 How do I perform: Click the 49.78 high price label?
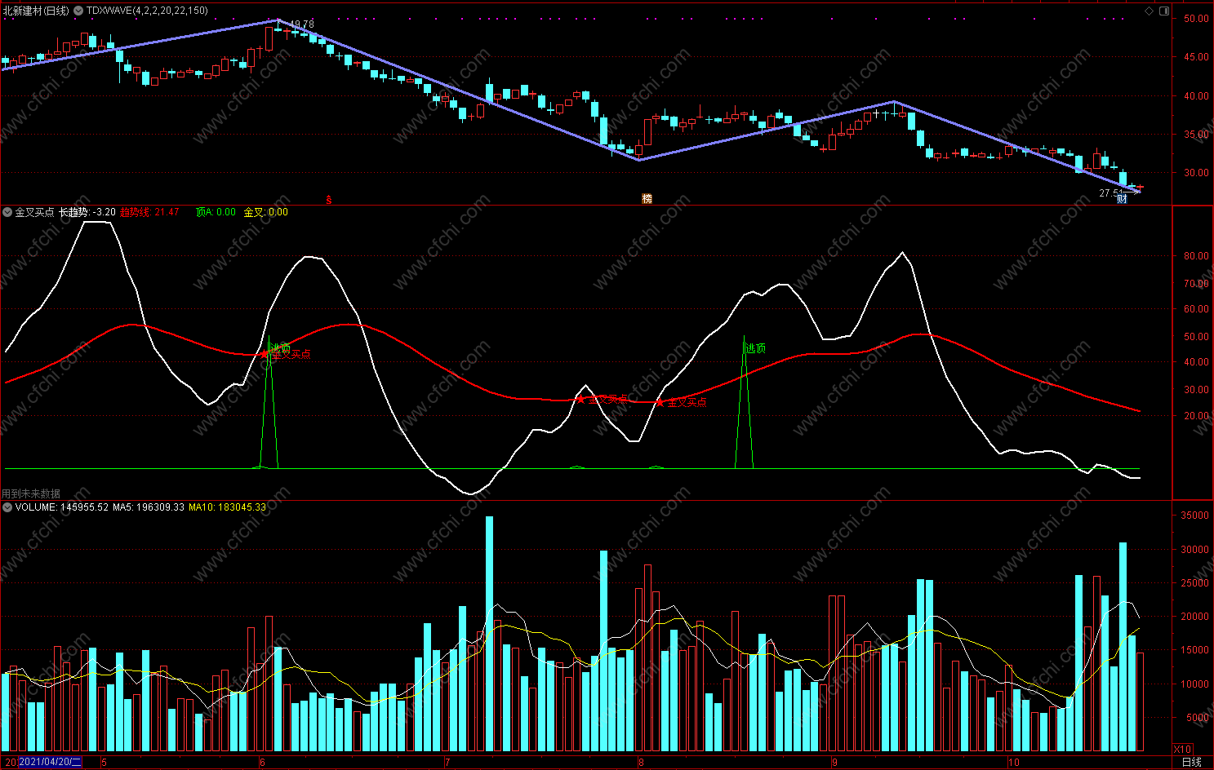tap(301, 24)
